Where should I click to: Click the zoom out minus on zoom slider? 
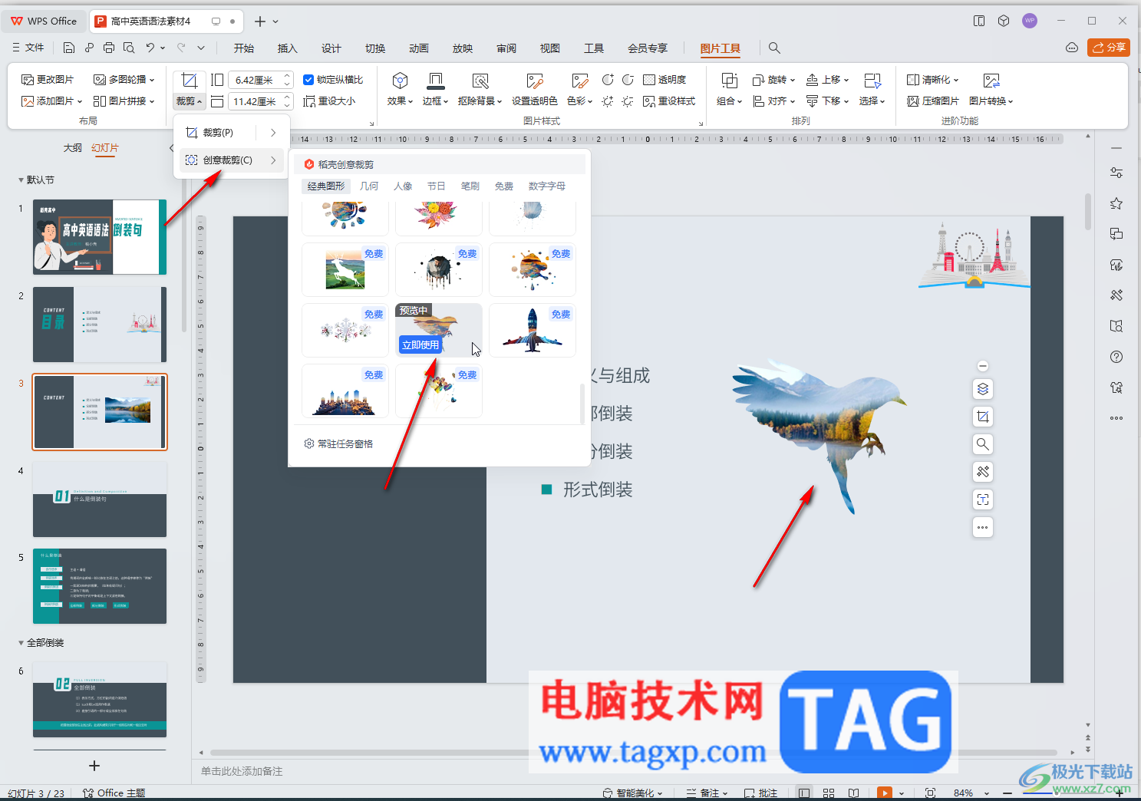point(1006,793)
